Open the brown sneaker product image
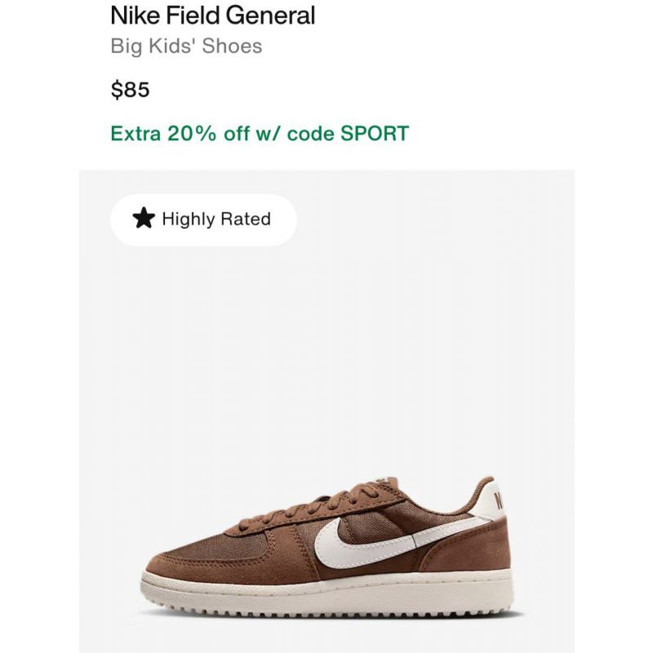Screen dimensions: 653x653 click(327, 411)
